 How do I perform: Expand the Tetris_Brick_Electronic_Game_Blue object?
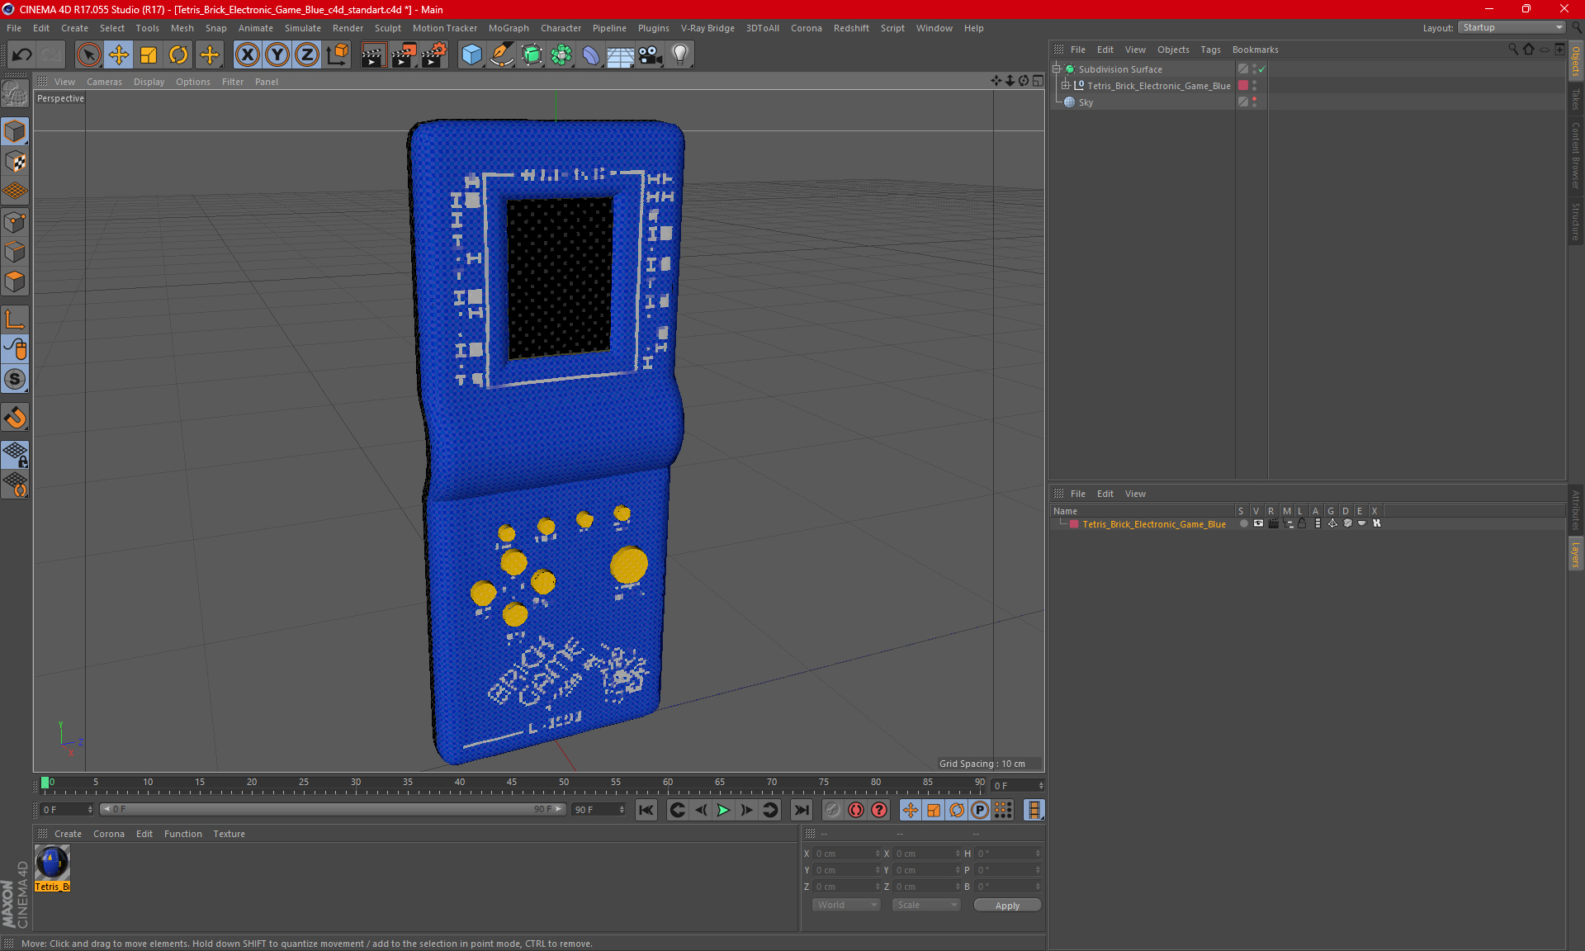tap(1065, 86)
